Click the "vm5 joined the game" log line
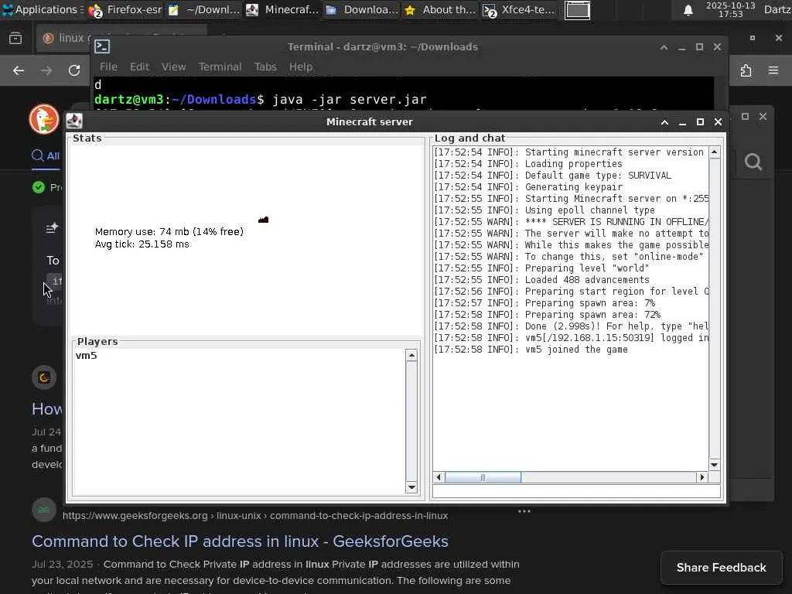The height and width of the screenshot is (594, 792). [x=531, y=350]
